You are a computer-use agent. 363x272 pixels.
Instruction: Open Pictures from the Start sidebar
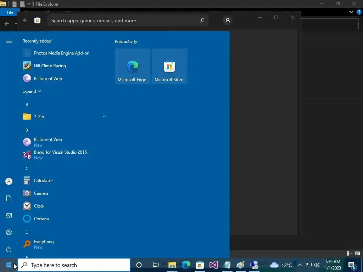(9, 215)
